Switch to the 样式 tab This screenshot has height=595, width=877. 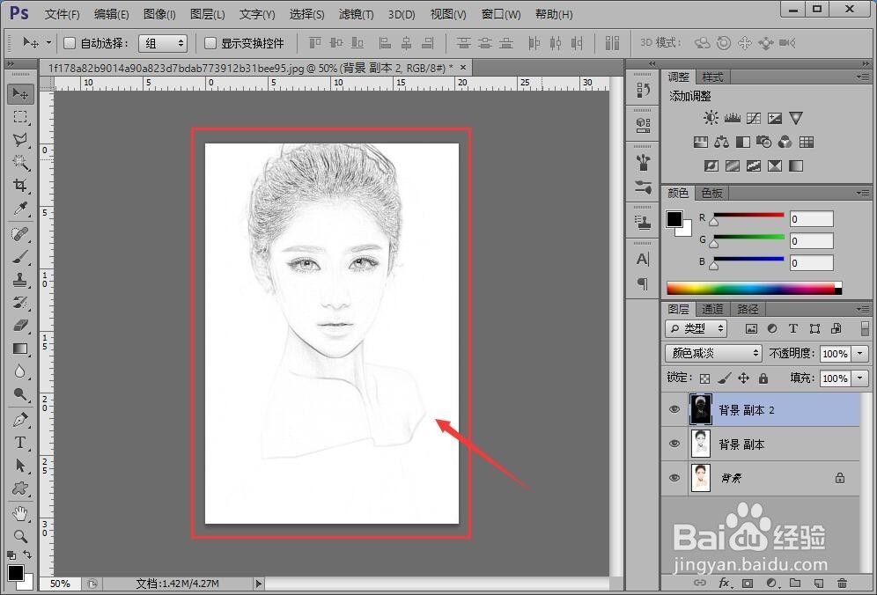pos(712,77)
